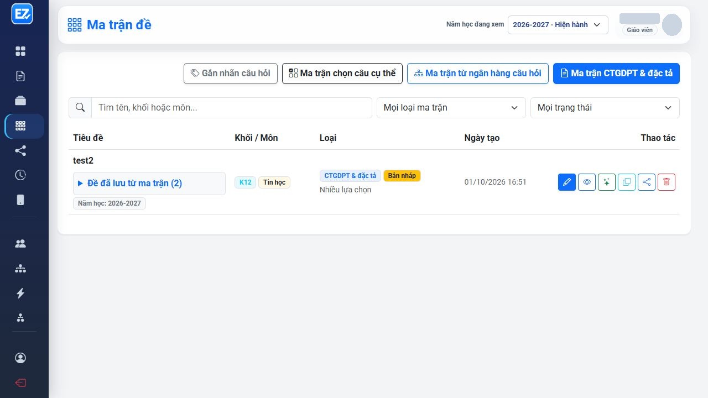Click the date '01/10/2026 16:51'
The image size is (708, 398).
496,182
